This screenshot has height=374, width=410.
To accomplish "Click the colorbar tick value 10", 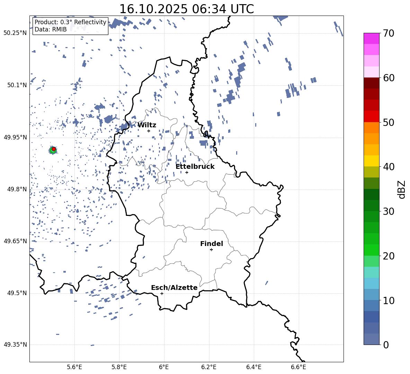I will [389, 300].
